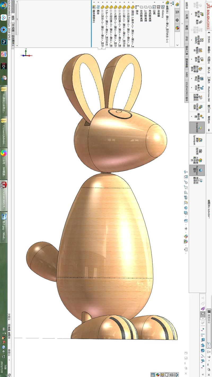Click the Linear Component Pattern icon
The height and width of the screenshot is (377, 212).
[x=202, y=40]
